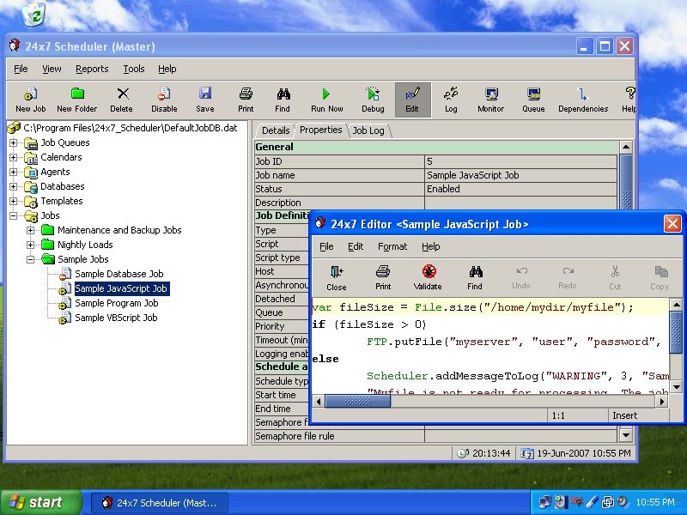687x515 pixels.
Task: Click DefaultJobDB.dat root tree node
Action: [x=131, y=128]
